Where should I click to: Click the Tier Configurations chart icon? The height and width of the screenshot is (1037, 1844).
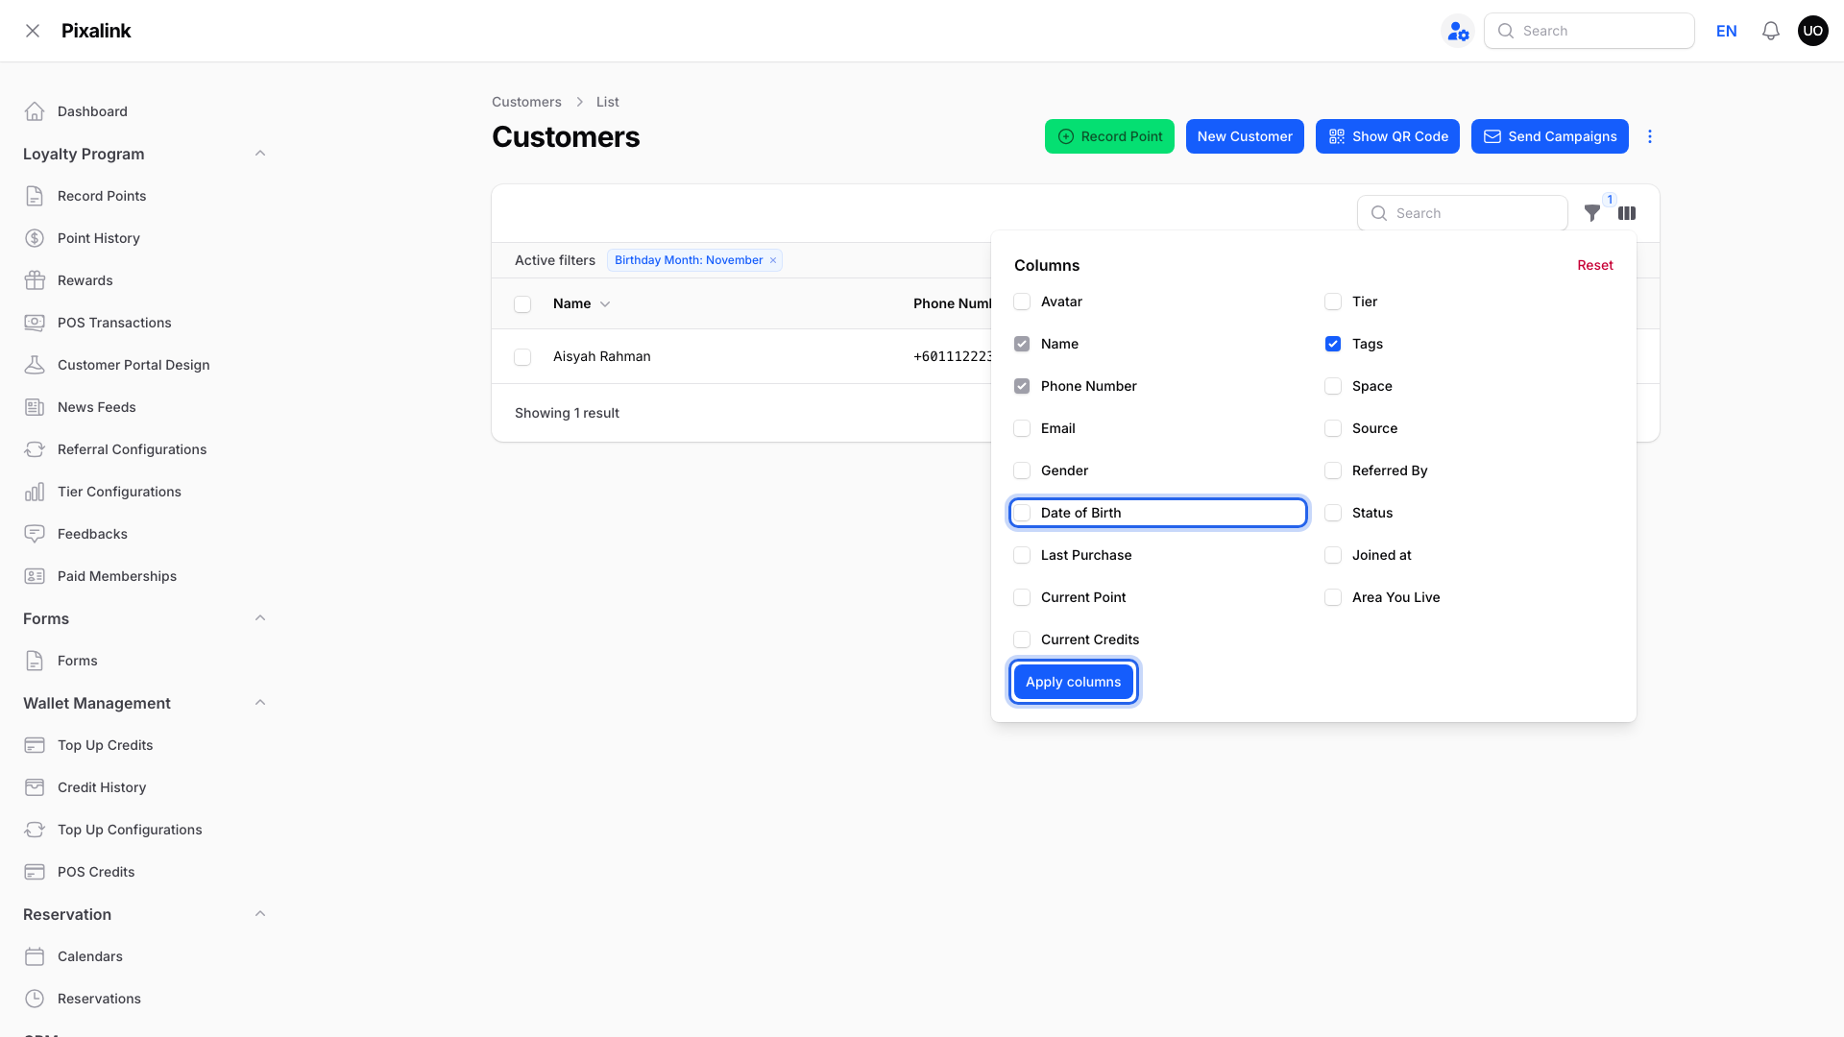pos(35,492)
